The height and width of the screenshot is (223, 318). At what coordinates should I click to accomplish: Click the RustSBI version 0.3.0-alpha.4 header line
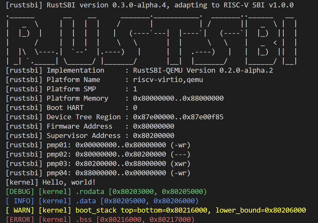coord(150,5)
